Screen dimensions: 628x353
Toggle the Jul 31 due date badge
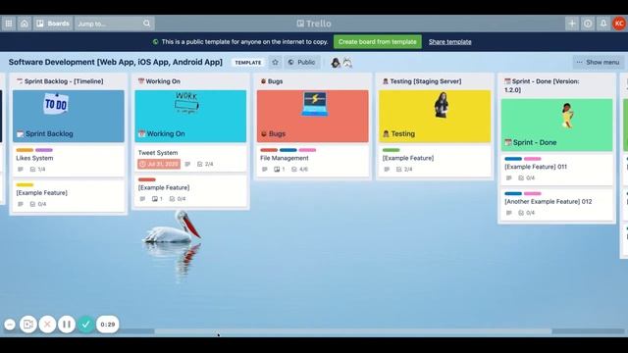159,164
